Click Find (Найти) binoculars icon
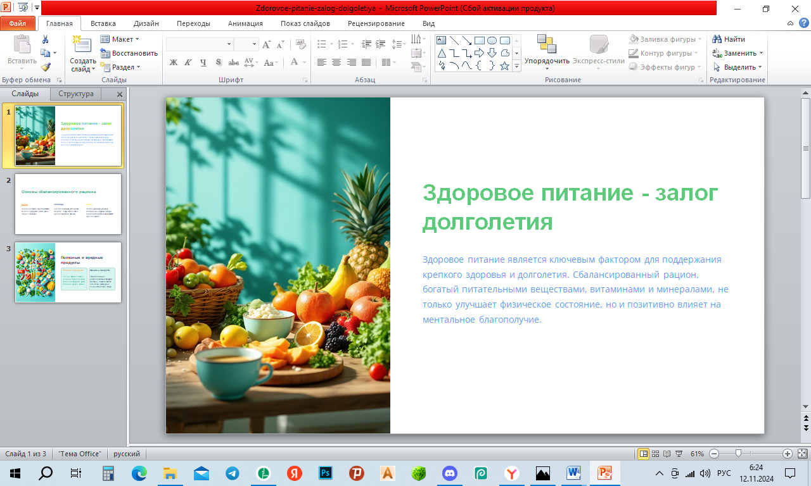This screenshot has height=486, width=811. pos(717,39)
